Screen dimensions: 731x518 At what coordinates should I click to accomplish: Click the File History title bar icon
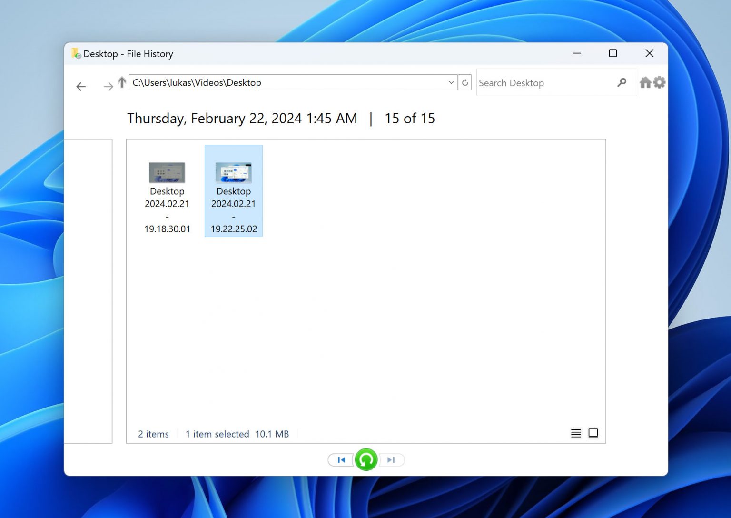point(76,53)
